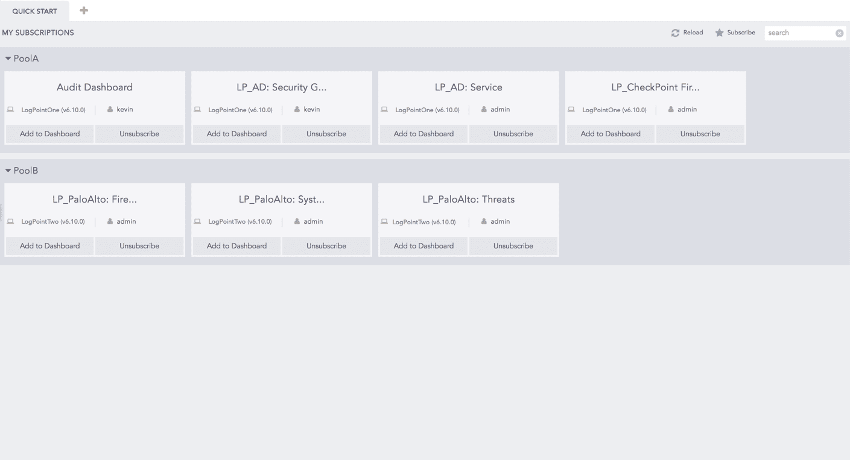Add LP_PaloAlto: Threats to Dashboard
This screenshot has width=850, height=460.
423,245
